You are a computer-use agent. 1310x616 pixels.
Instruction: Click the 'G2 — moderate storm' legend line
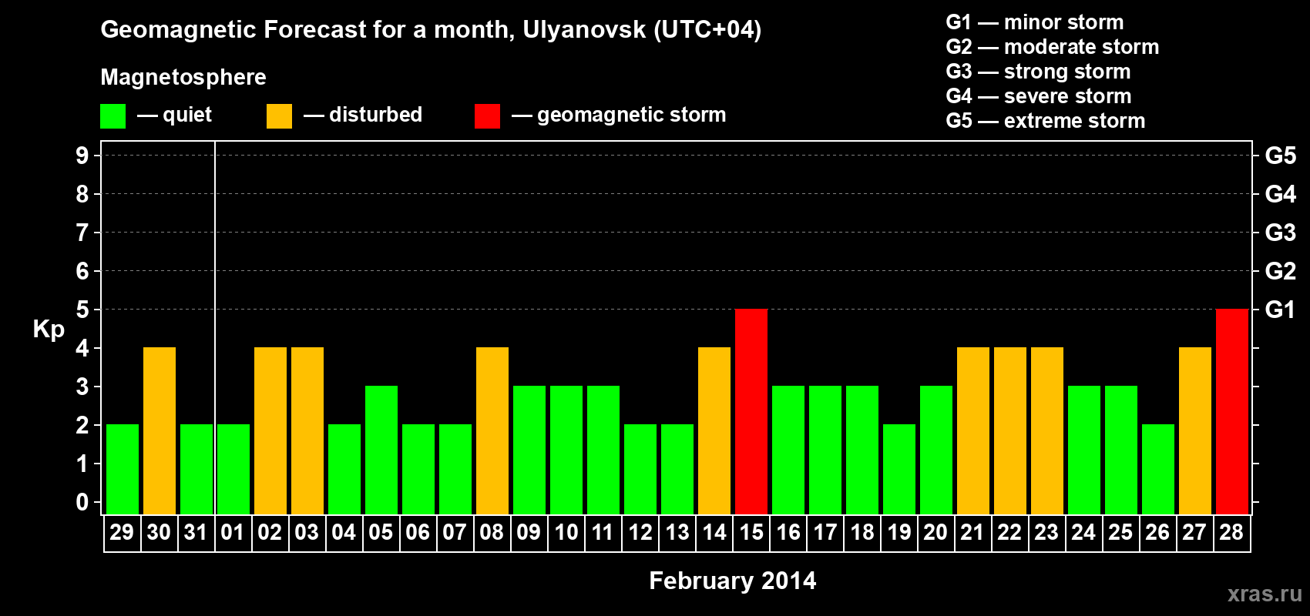tap(1053, 47)
